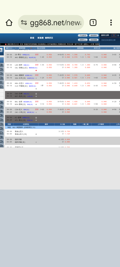Select 1.125 under odds for 舊金山巨人
This screenshot has width=120, height=267.
coord(67,134)
